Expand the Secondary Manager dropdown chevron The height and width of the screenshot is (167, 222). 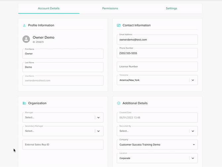pos(98,131)
